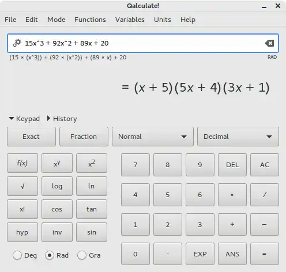Toggle the inv button
The height and width of the screenshot is (272, 286).
(57, 232)
